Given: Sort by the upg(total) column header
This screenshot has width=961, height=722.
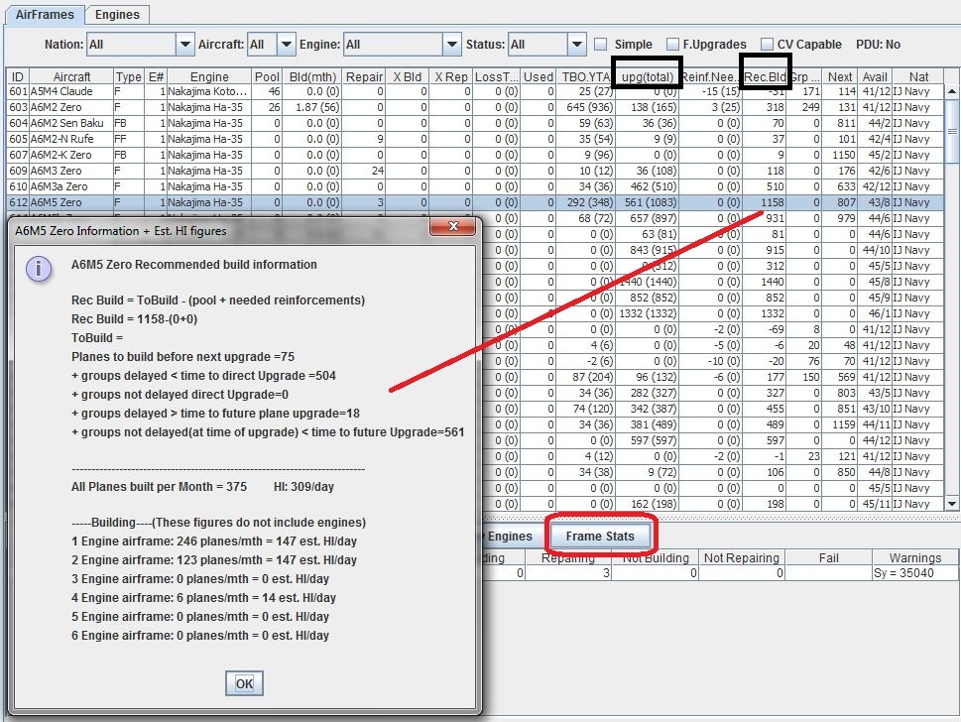Looking at the screenshot, I should [648, 76].
